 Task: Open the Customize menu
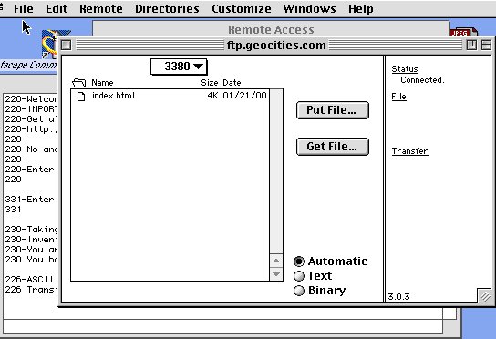pyautogui.click(x=242, y=8)
